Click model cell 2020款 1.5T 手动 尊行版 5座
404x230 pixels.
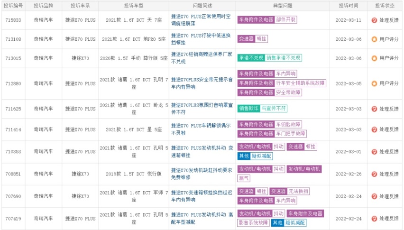tap(134, 58)
